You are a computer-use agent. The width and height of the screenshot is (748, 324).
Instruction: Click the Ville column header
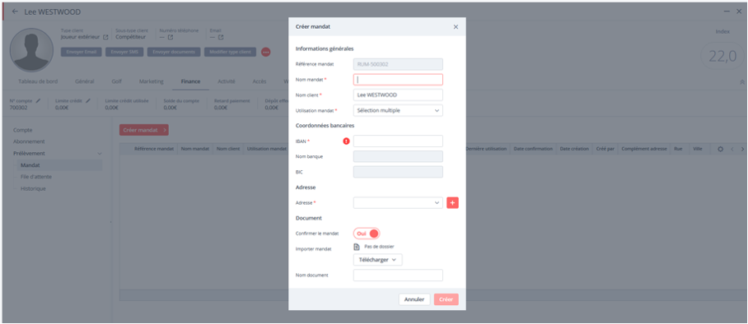click(x=698, y=149)
